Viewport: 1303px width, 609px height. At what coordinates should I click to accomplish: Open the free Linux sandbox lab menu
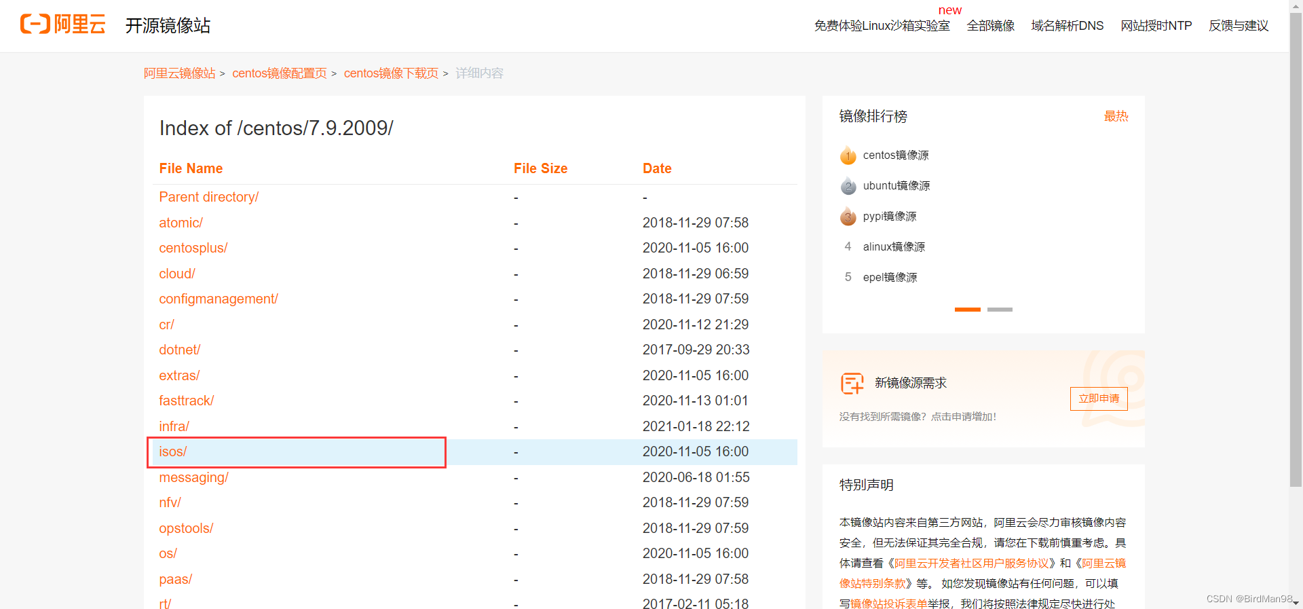[882, 26]
